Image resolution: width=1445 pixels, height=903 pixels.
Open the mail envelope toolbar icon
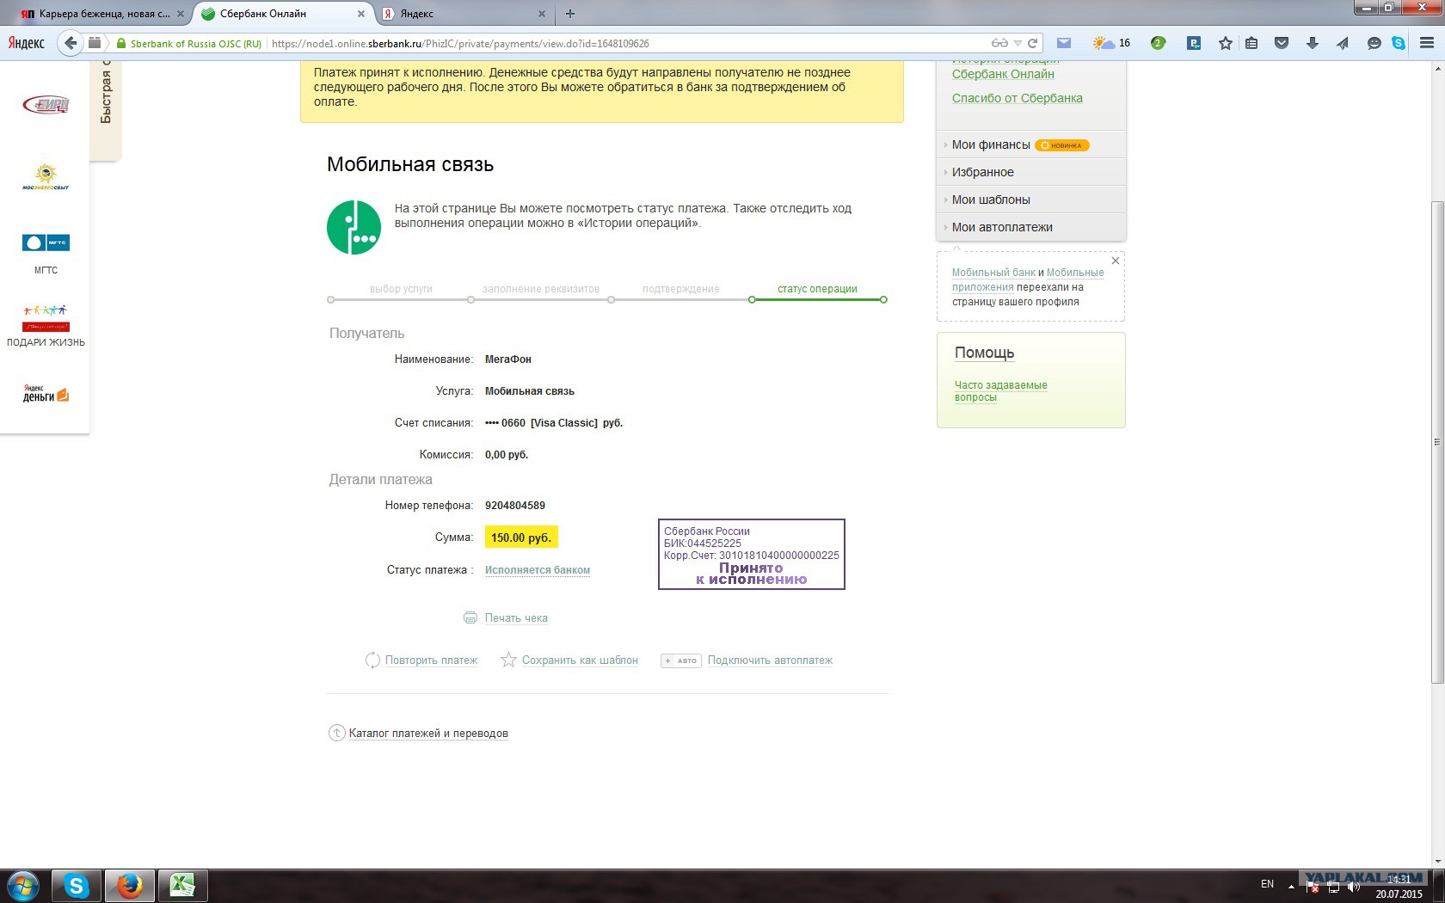pyautogui.click(x=1064, y=43)
